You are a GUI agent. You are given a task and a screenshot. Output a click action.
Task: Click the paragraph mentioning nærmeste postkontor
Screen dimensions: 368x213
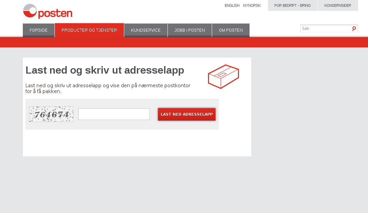(108, 89)
